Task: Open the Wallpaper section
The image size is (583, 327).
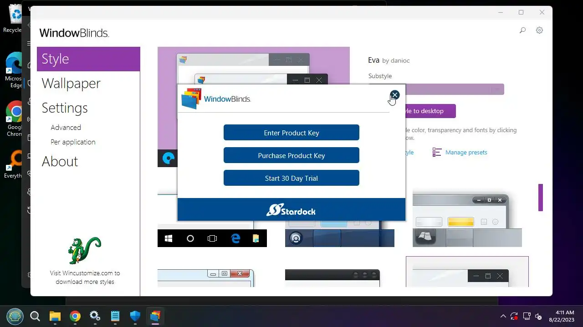Action: 71,84
